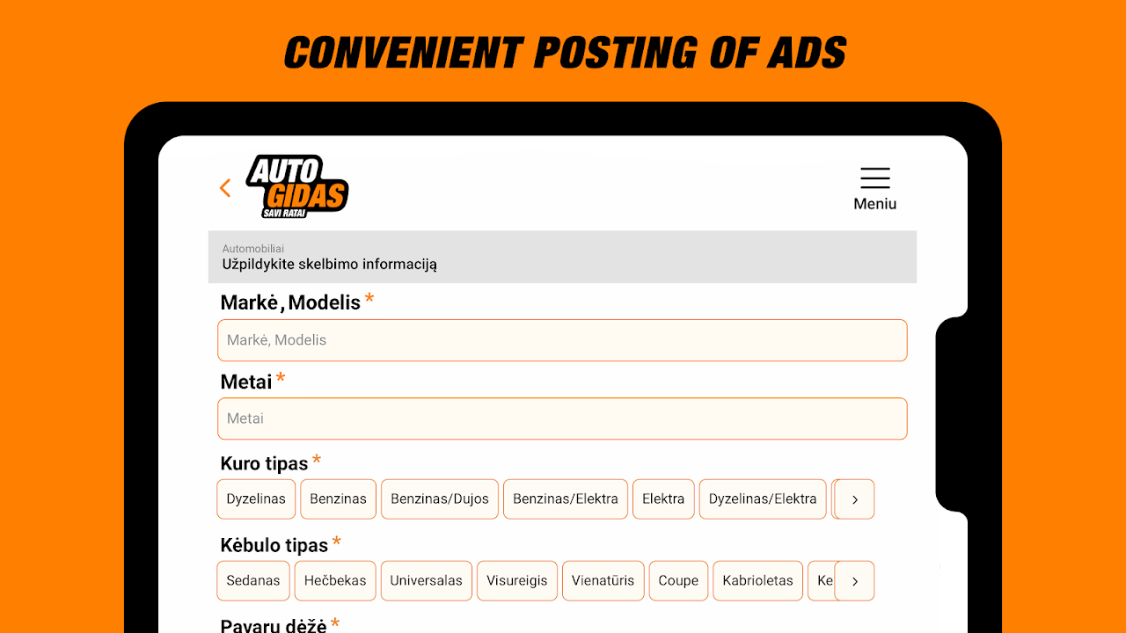Select Hečbekas body type
This screenshot has height=633, width=1126.
click(x=335, y=580)
